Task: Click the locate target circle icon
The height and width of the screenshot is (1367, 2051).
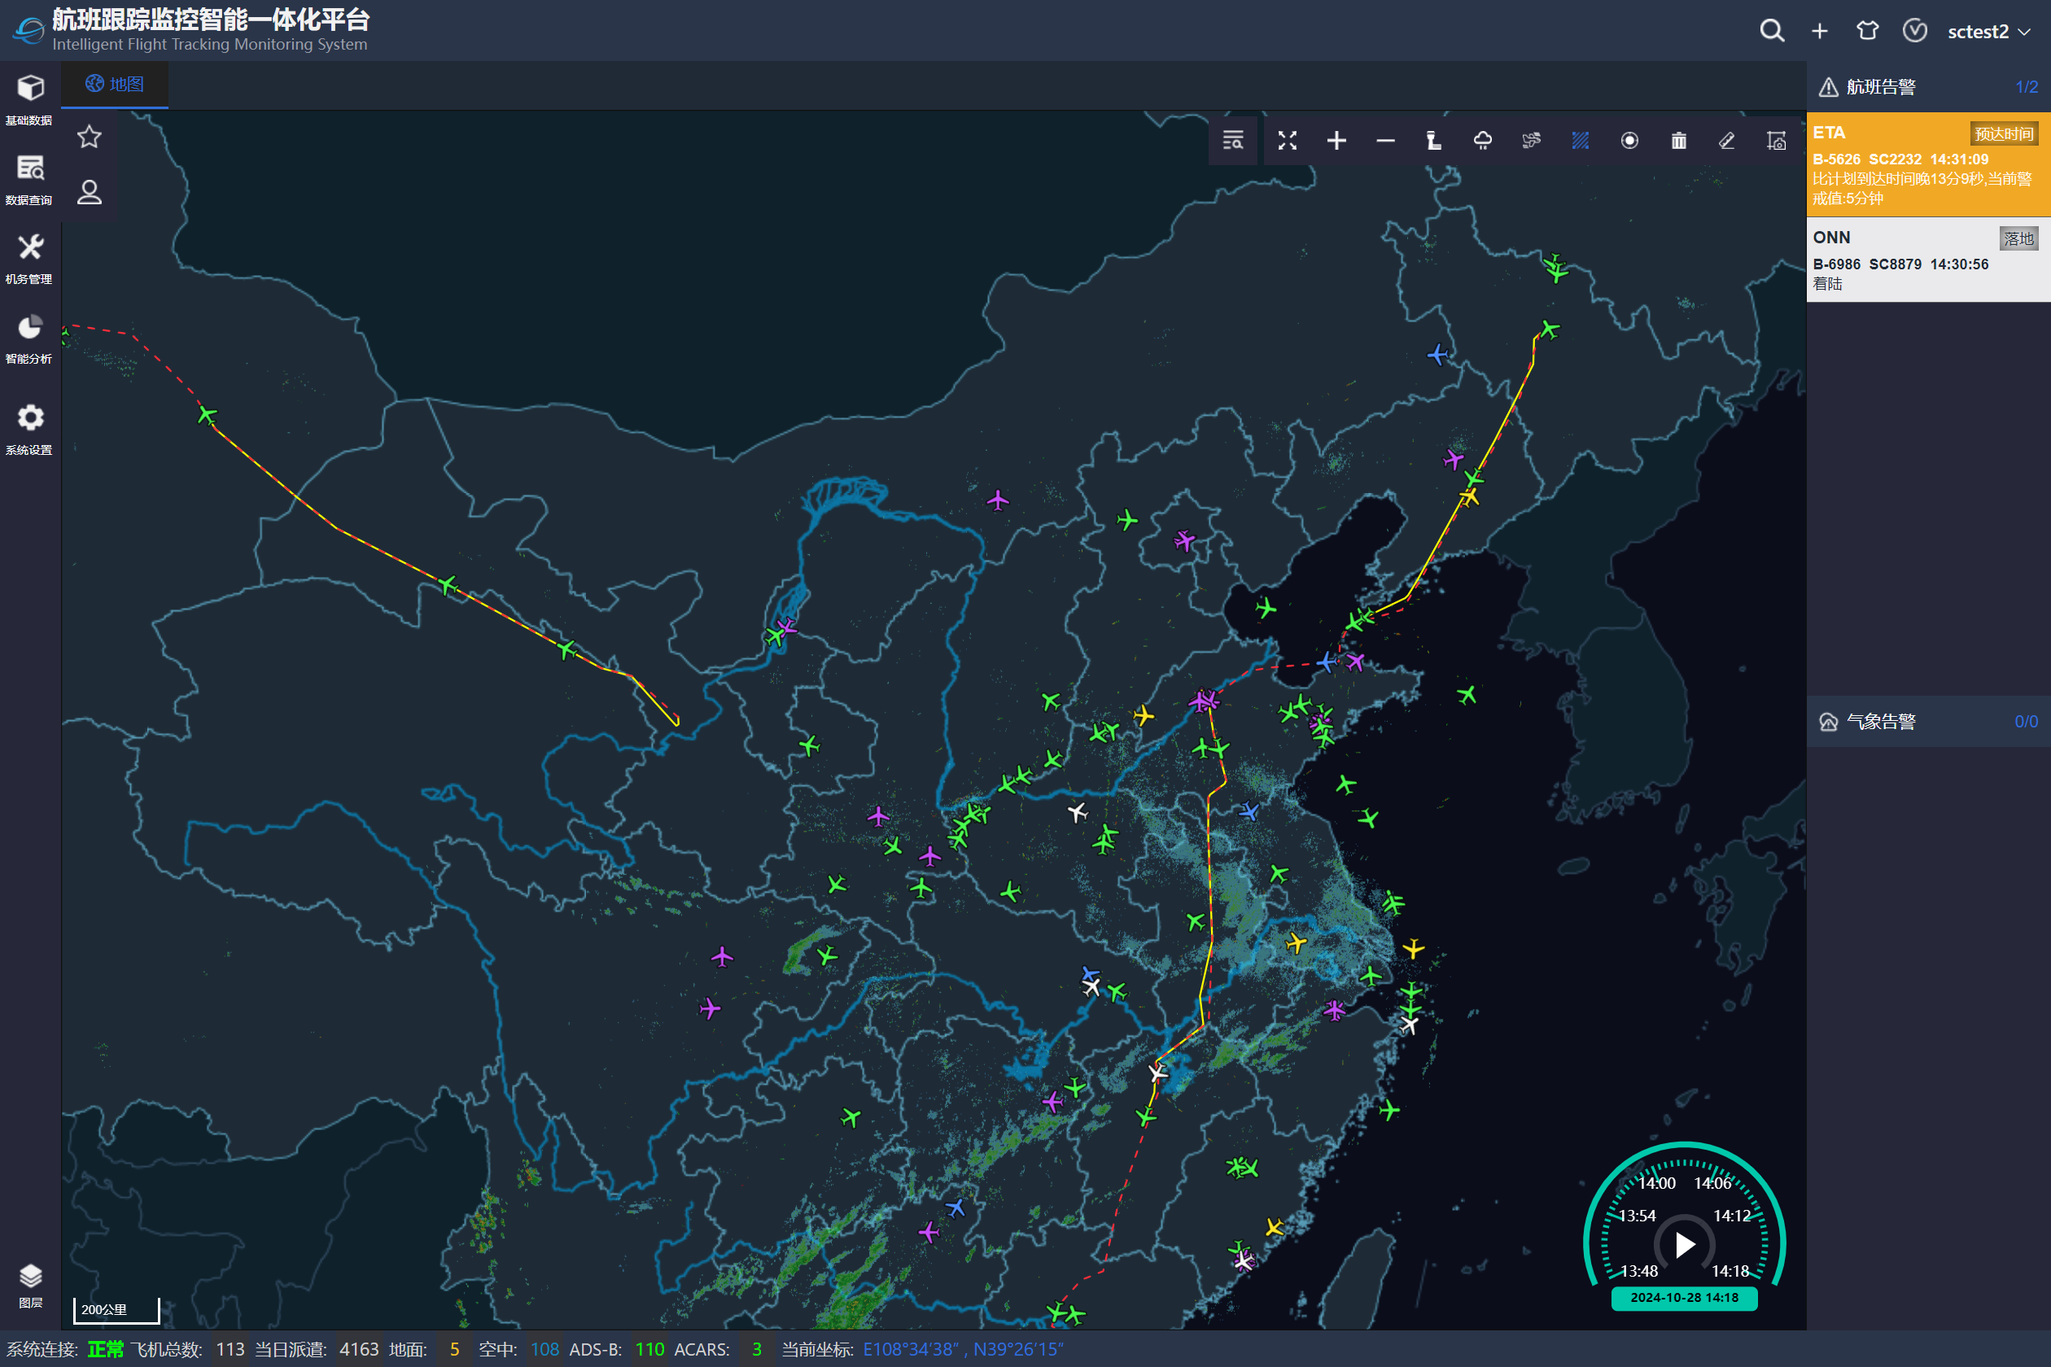Action: [1629, 140]
